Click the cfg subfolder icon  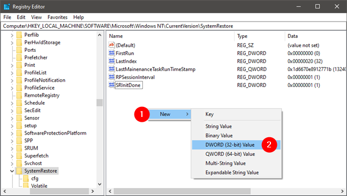coord(26,178)
